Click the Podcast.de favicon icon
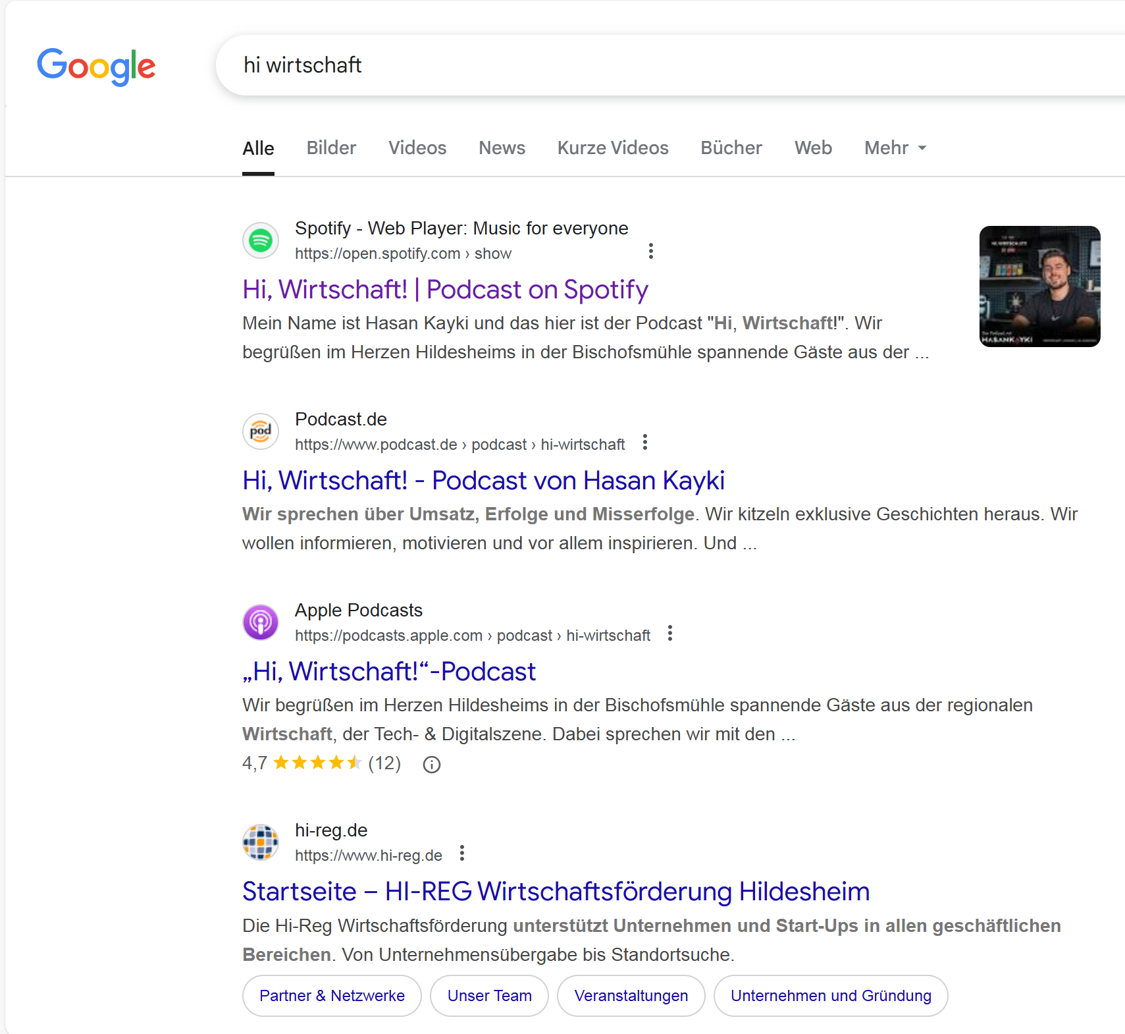This screenshot has height=1034, width=1125. tap(261, 431)
